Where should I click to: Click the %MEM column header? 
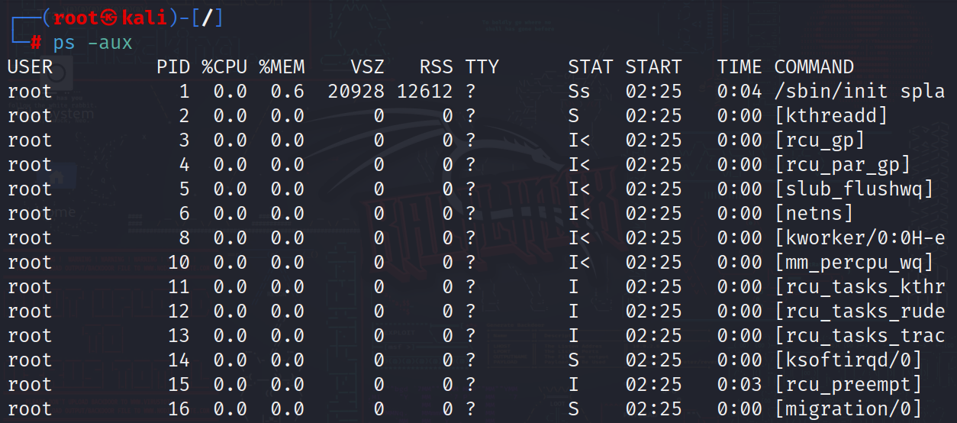tap(282, 67)
